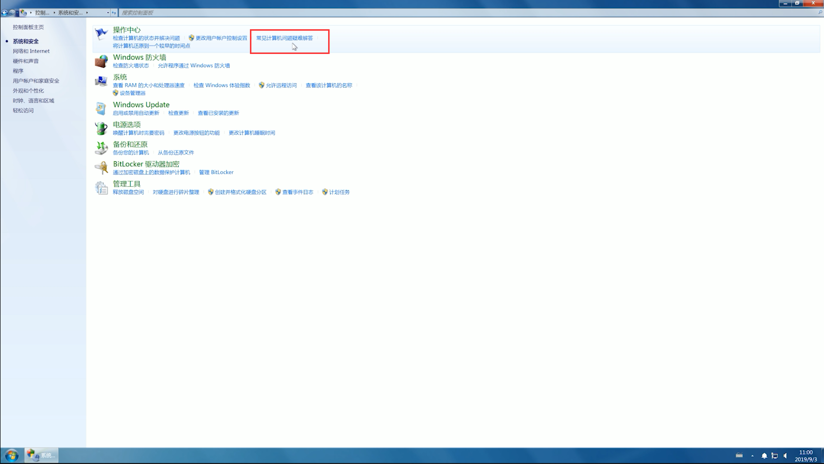The width and height of the screenshot is (824, 464).
Task: Click the Control Panel icon in address bar
Action: click(x=23, y=12)
